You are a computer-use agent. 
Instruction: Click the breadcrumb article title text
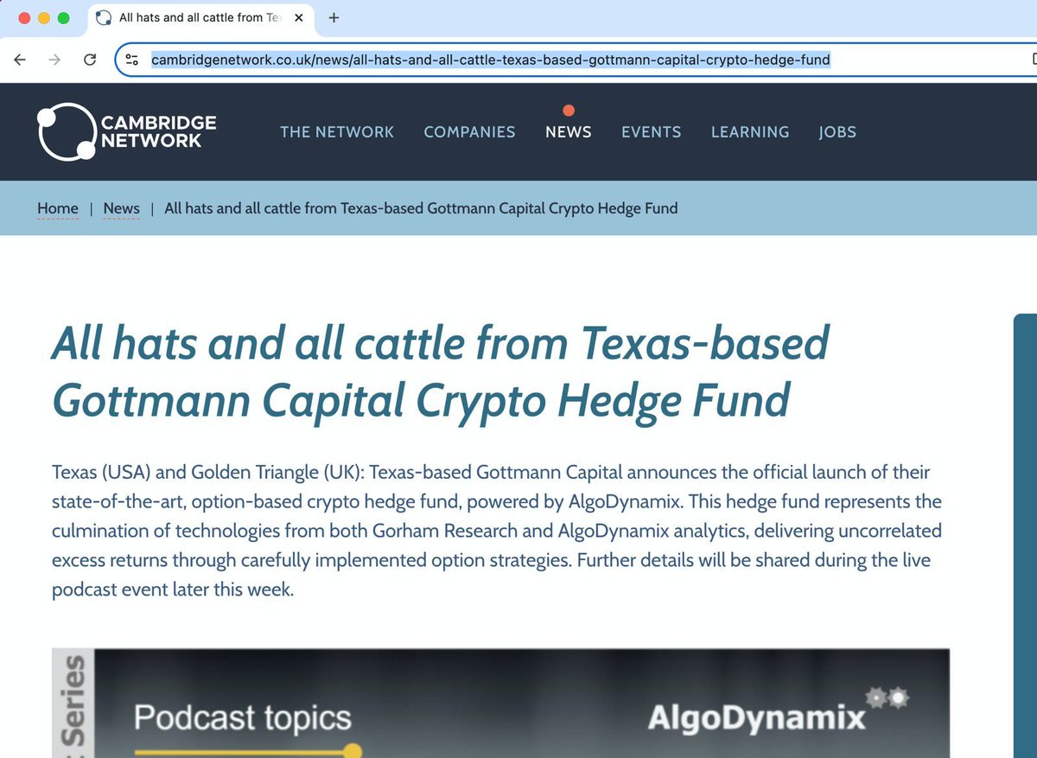(x=421, y=208)
